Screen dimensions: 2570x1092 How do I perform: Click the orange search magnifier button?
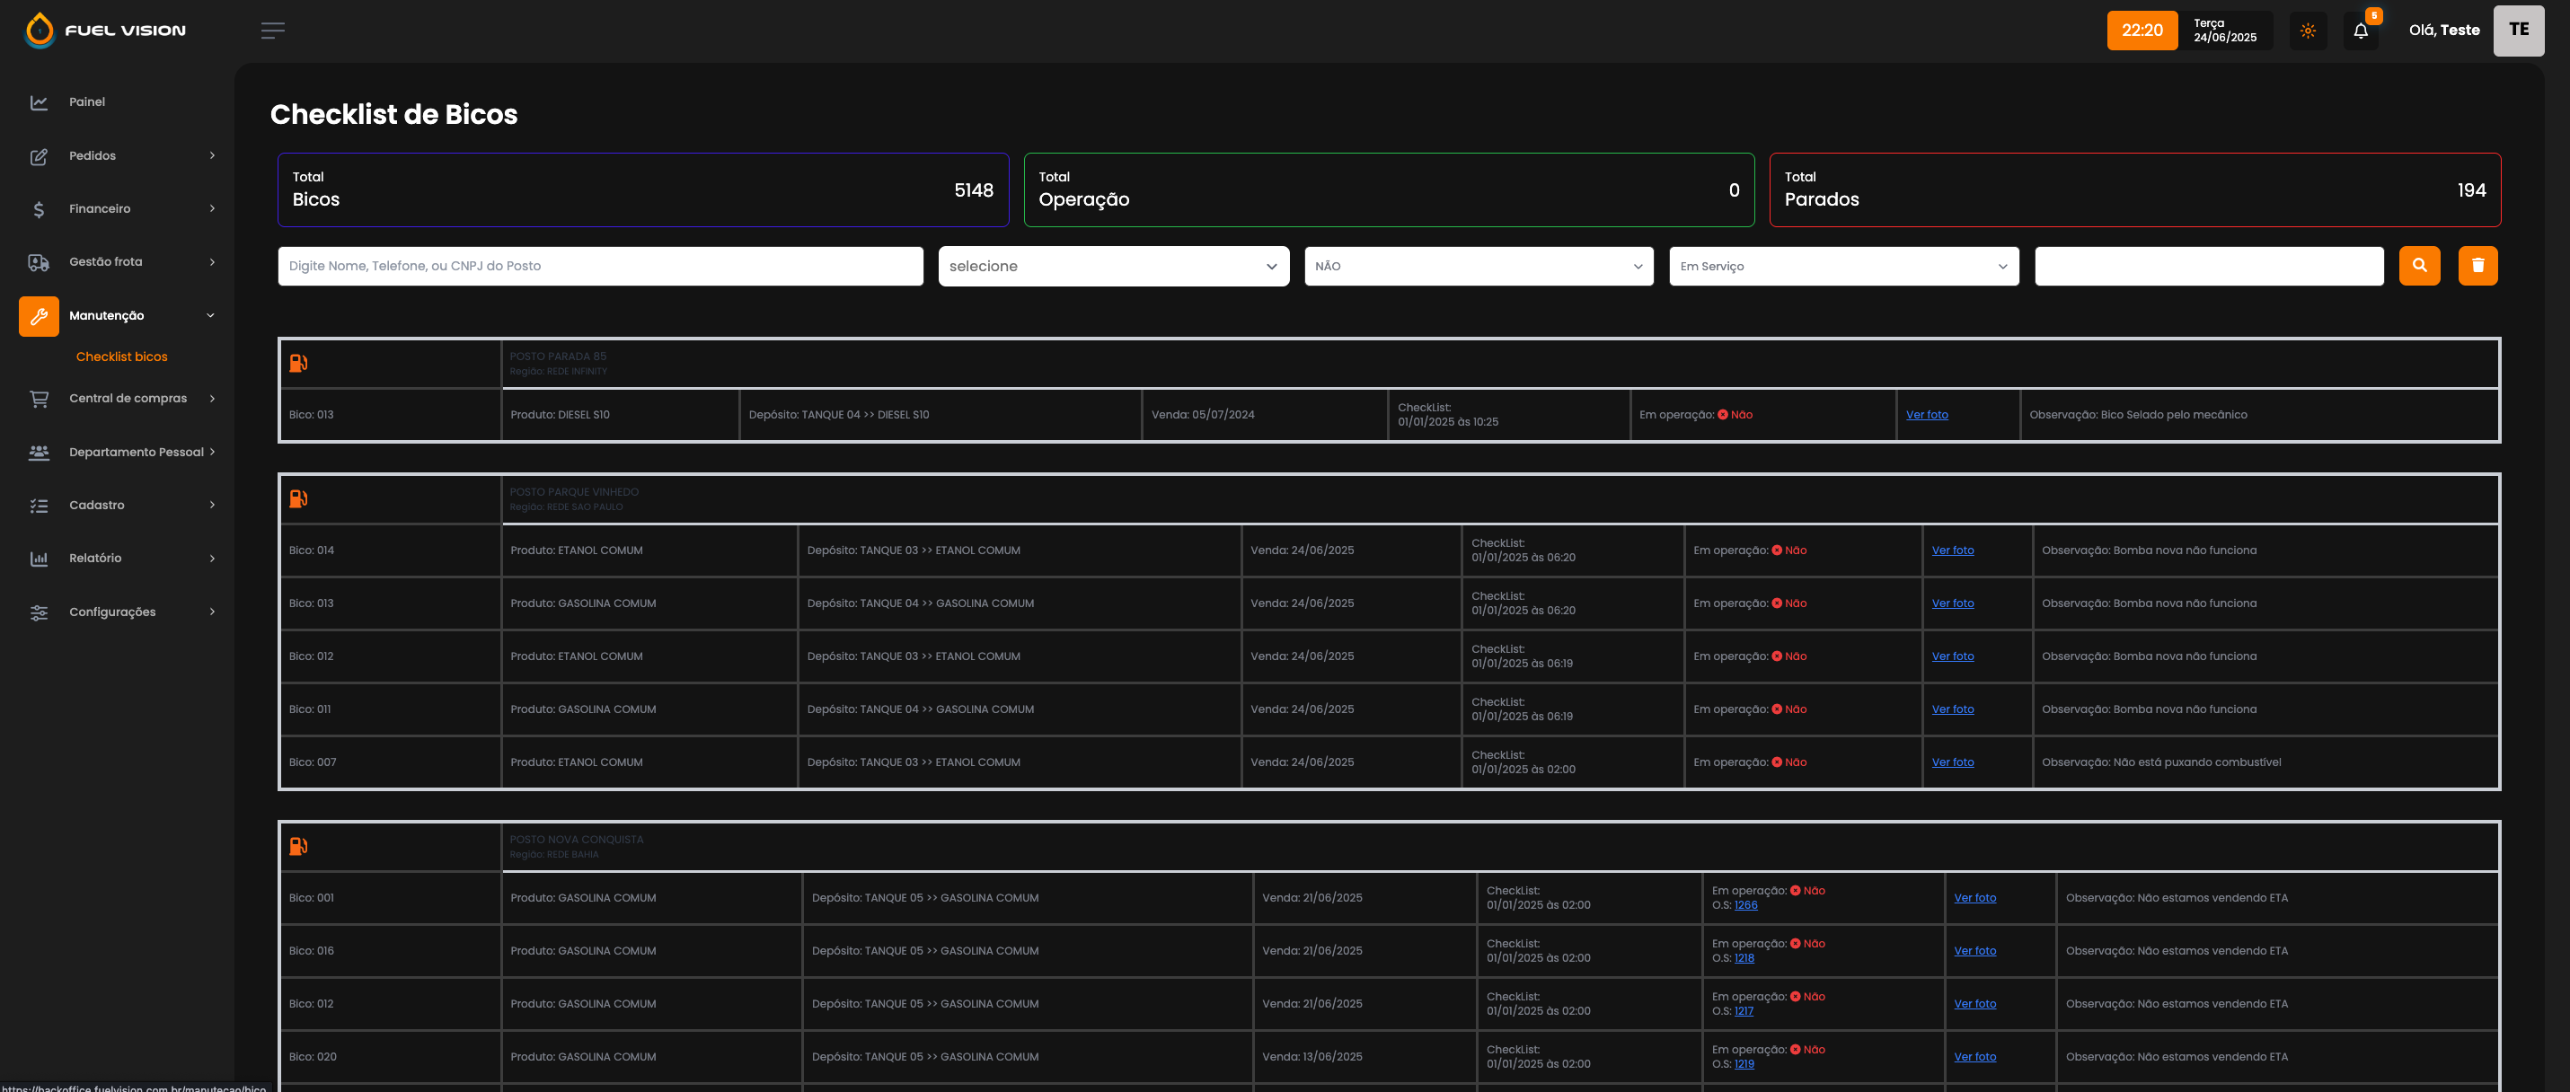tap(2418, 265)
